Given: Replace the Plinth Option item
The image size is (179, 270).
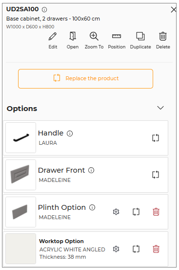Looking at the screenshot, I should click(x=136, y=212).
